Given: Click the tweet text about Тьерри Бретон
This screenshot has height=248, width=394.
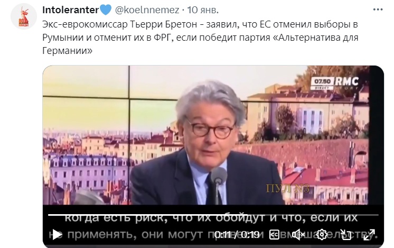Looking at the screenshot, I should pos(200,38).
